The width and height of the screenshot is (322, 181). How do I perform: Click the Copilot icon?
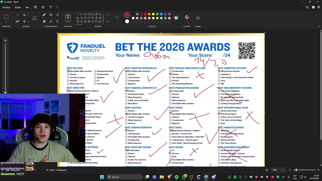(x=187, y=17)
